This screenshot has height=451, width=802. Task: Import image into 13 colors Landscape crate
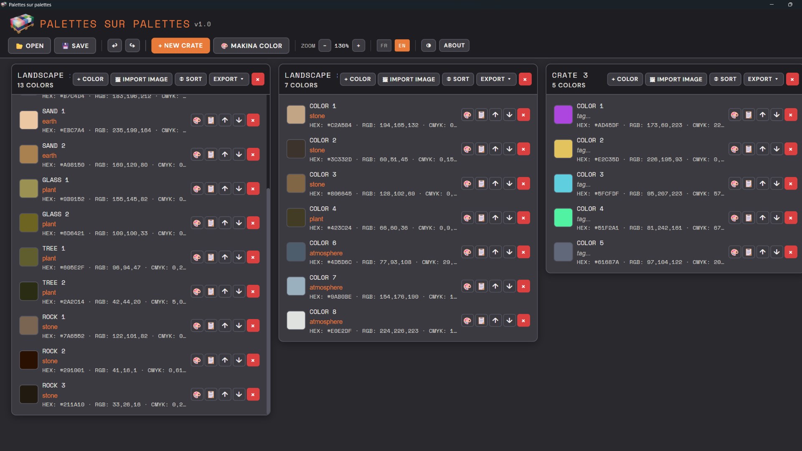141,79
